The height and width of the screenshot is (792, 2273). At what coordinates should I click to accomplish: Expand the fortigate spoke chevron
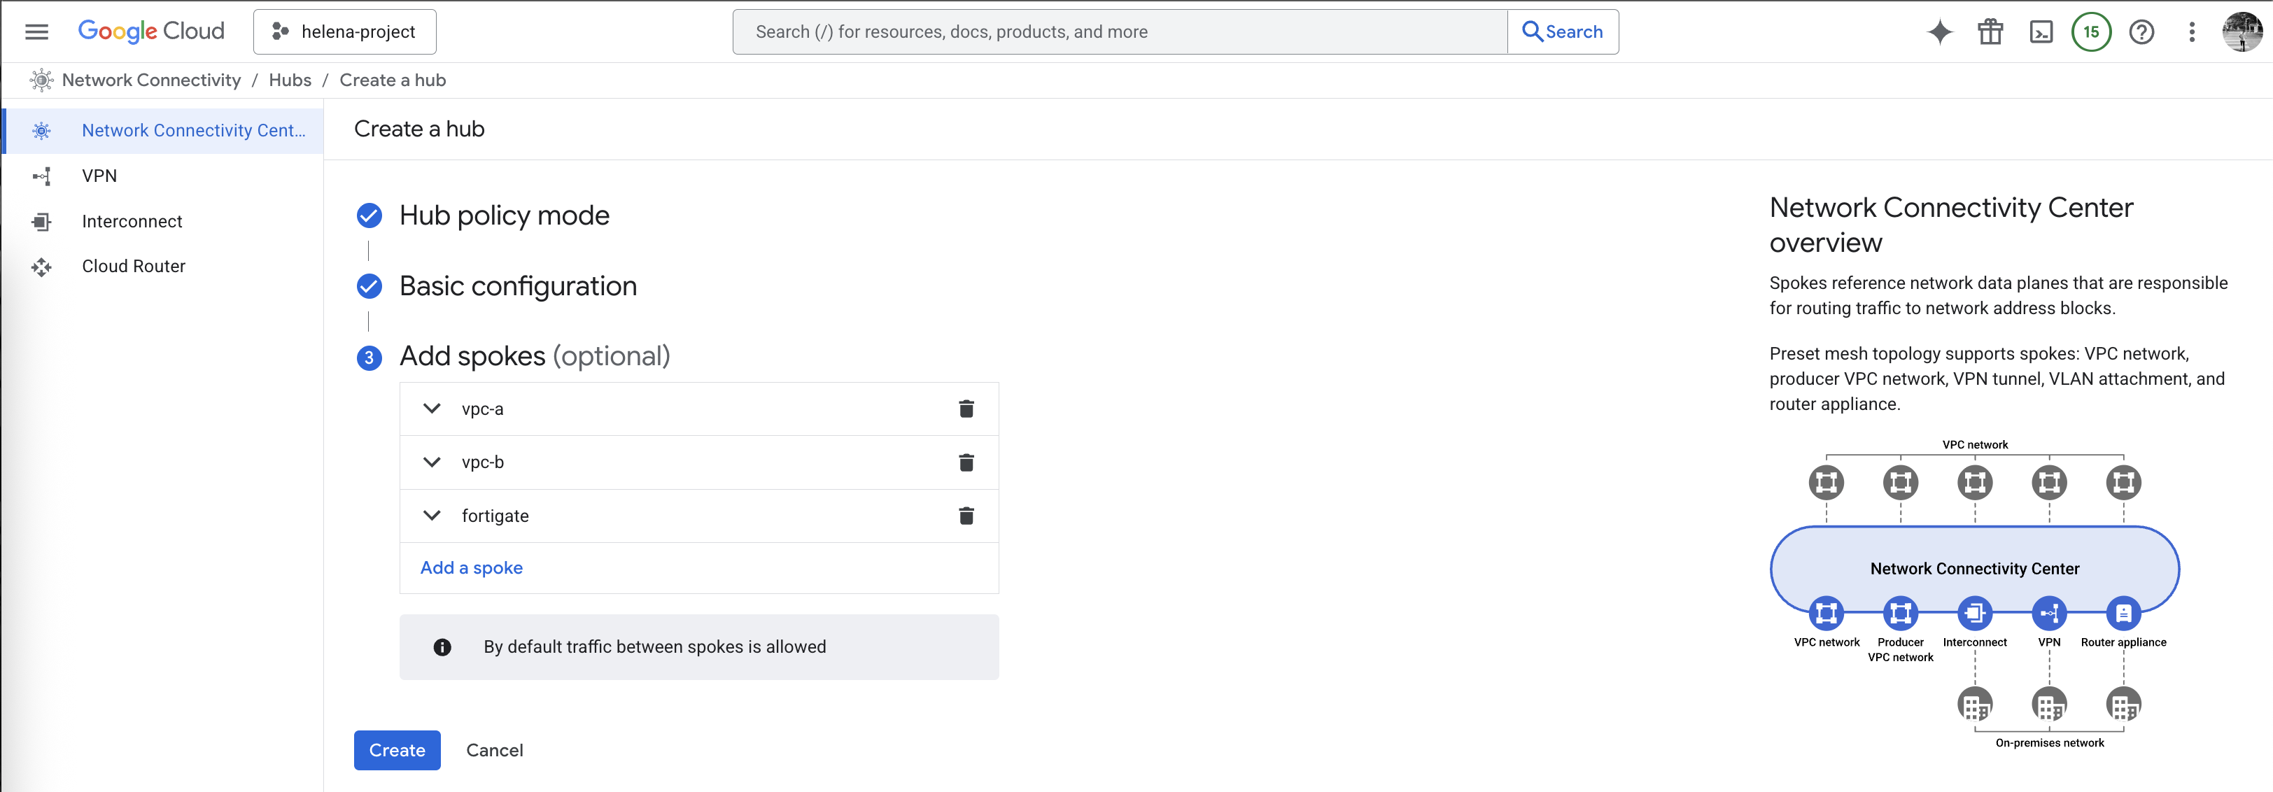coord(432,515)
